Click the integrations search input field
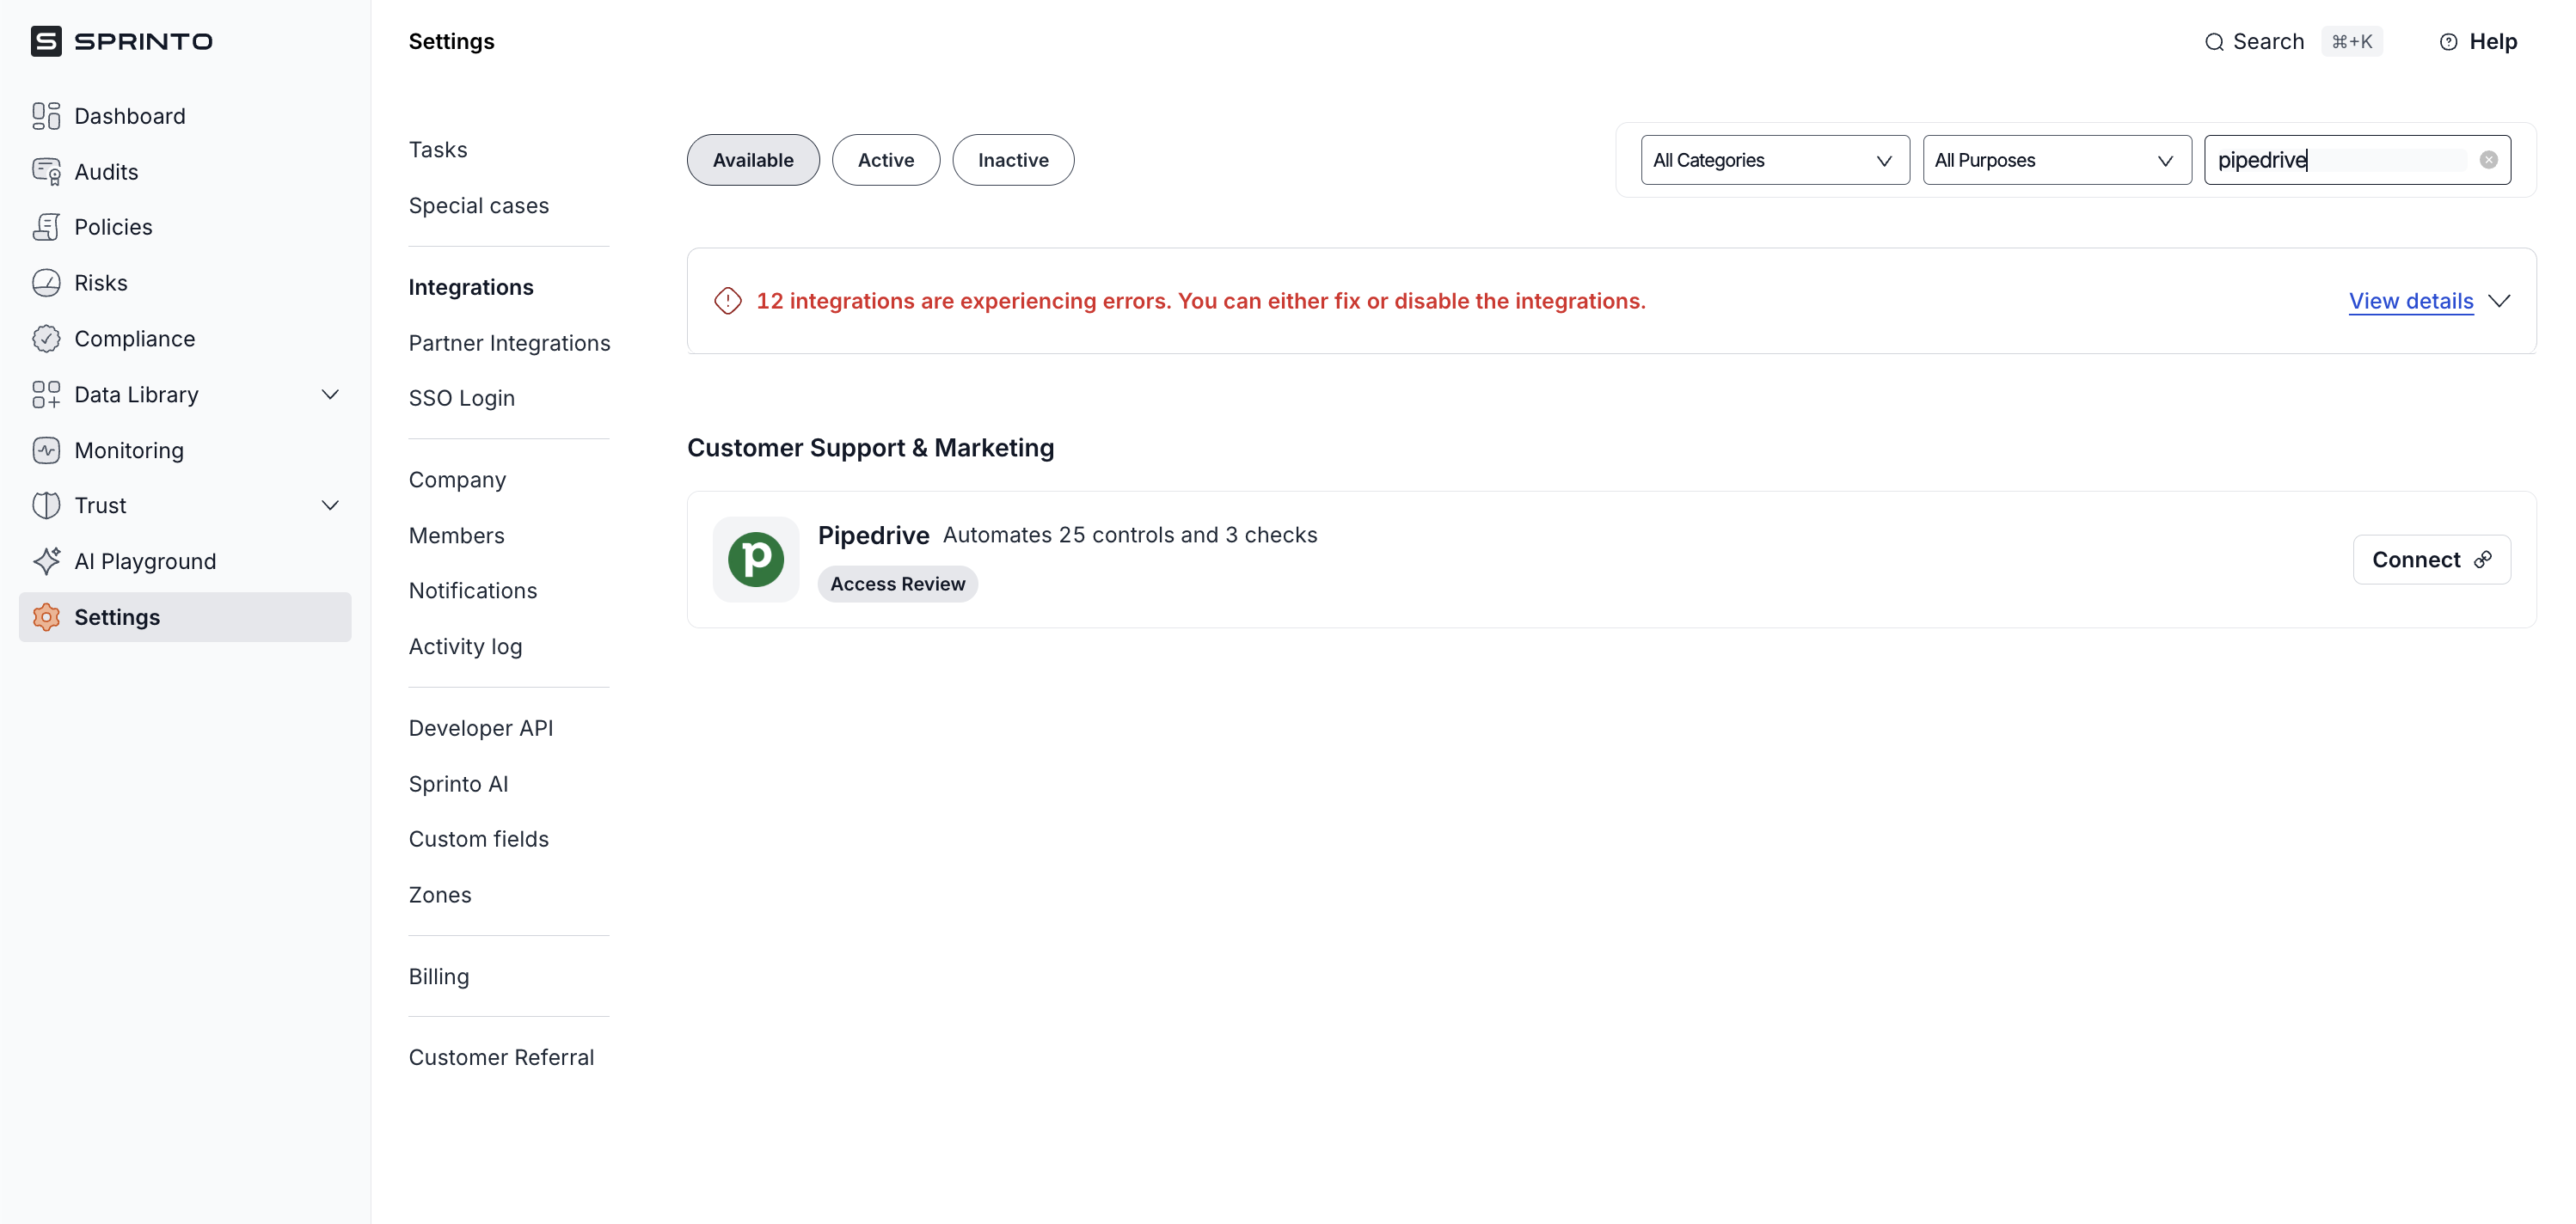Viewport: 2576px width, 1224px height. (2340, 160)
